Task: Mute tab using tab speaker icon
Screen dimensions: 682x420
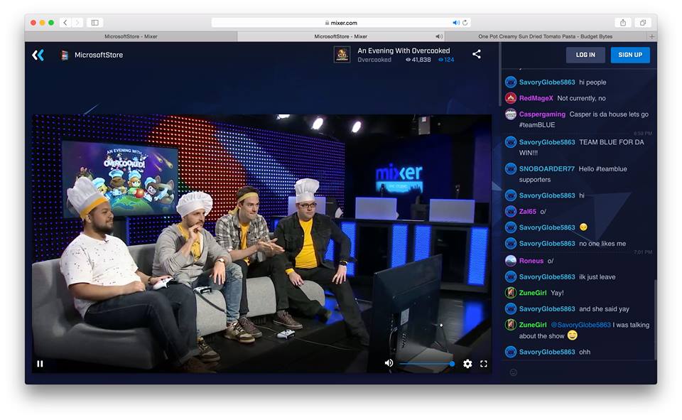Action: [x=439, y=36]
